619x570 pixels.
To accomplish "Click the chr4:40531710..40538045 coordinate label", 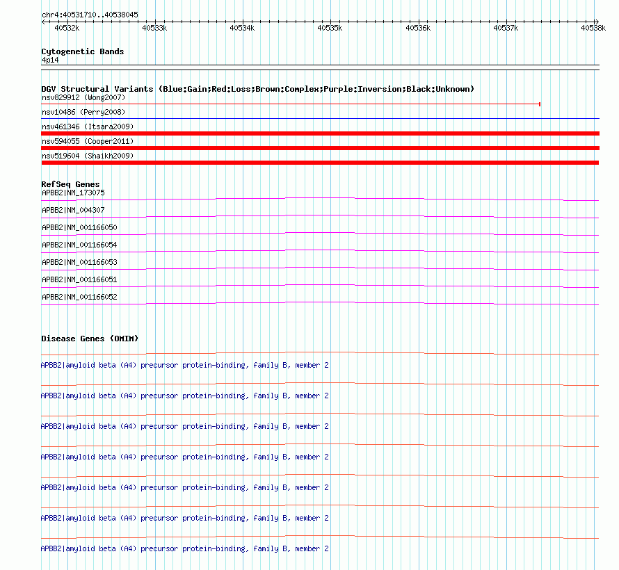I will pyautogui.click(x=90, y=15).
